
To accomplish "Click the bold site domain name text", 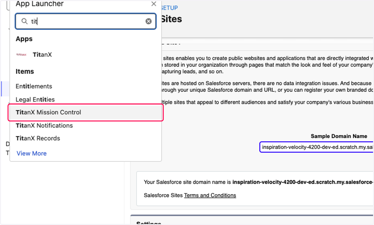I will 303,182.
